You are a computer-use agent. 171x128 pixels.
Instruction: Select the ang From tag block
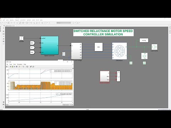pyautogui.click(x=32, y=52)
